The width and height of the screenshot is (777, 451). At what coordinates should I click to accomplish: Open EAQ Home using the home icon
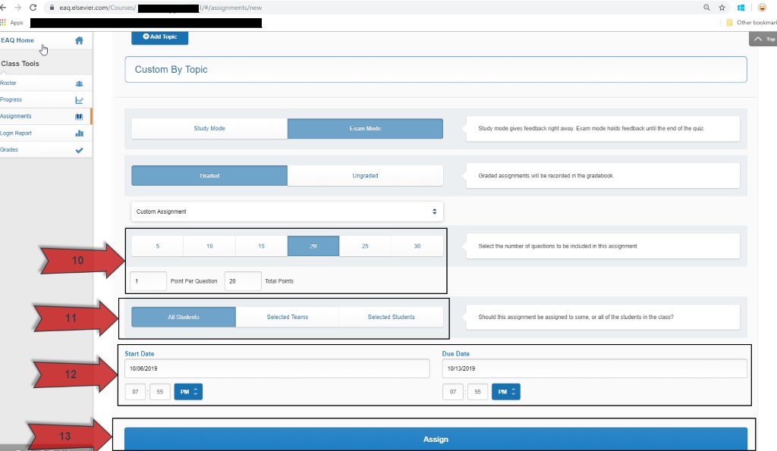pos(79,40)
